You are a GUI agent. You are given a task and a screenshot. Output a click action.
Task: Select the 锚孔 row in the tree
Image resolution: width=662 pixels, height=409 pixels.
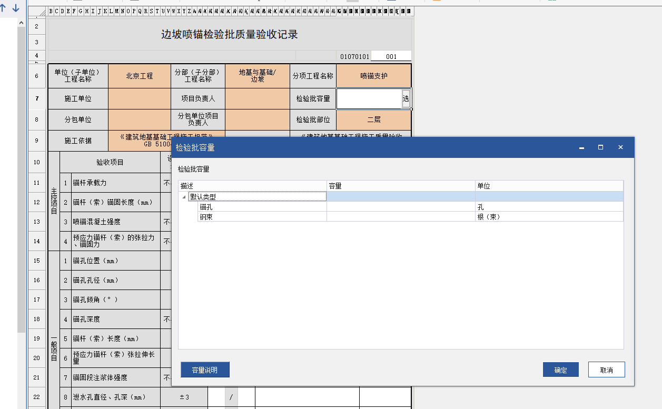206,207
